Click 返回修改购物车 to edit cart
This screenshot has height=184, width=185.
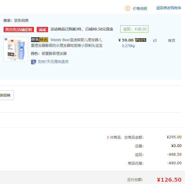point(169,8)
